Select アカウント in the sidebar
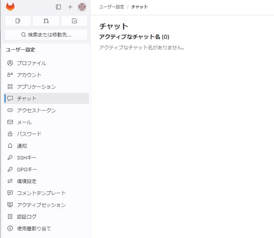 [29, 75]
